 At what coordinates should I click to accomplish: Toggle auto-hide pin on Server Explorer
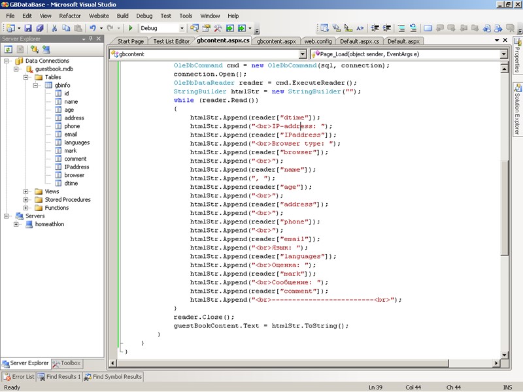click(92, 39)
